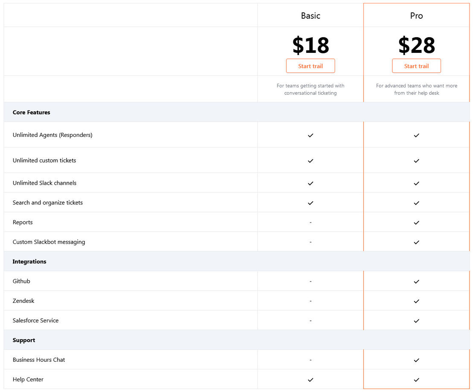The height and width of the screenshot is (392, 473).
Task: Click Pro checkmark for Unlimited Slack channels
Action: click(416, 183)
